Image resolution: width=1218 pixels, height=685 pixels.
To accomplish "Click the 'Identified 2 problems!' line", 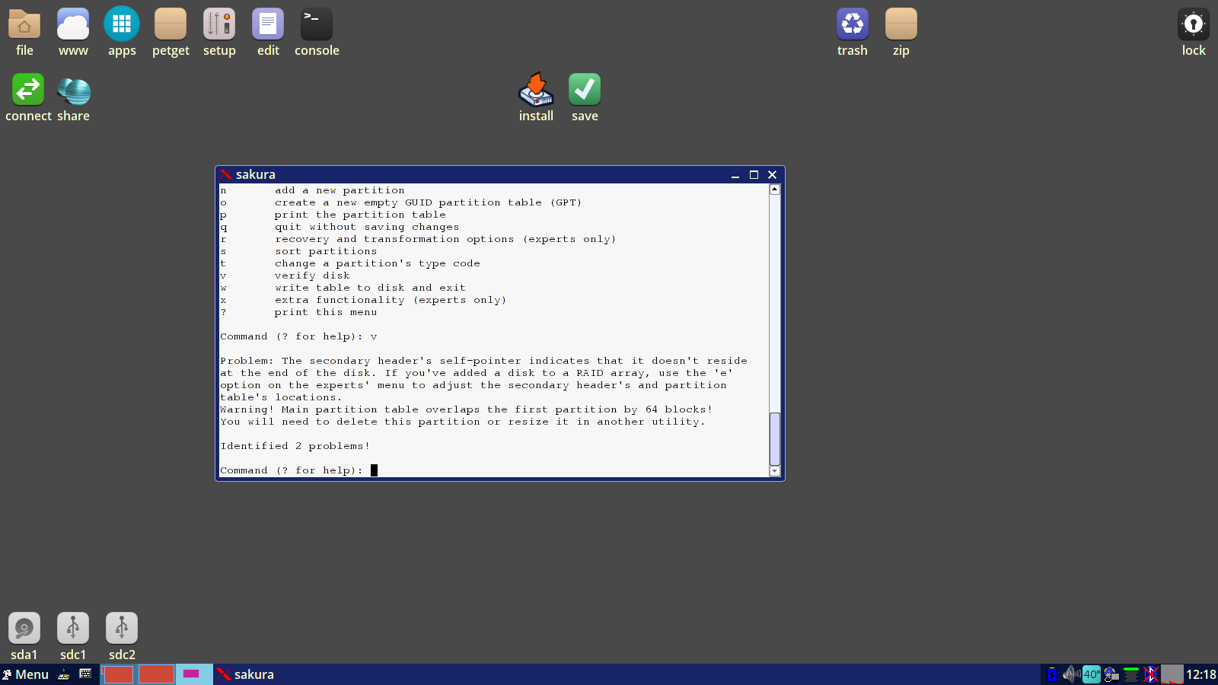I will (x=295, y=446).
